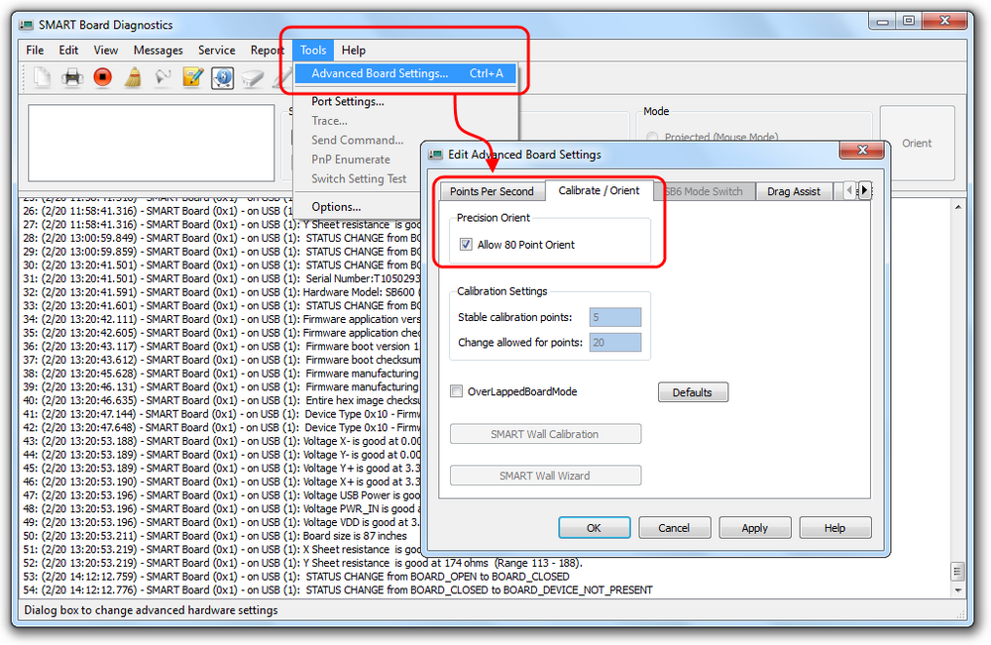The width and height of the screenshot is (991, 645).
Task: Click Cancel in the settings dialog
Action: tap(674, 527)
